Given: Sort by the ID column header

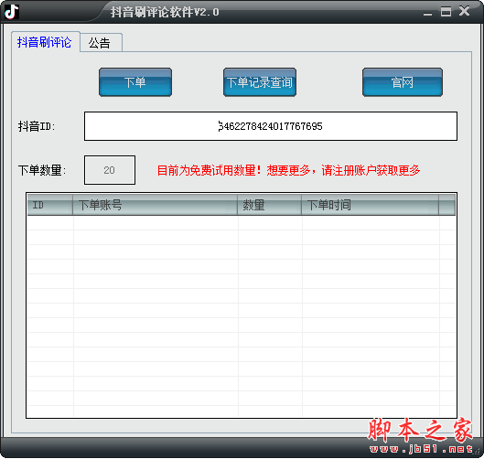Looking at the screenshot, I should [x=49, y=205].
